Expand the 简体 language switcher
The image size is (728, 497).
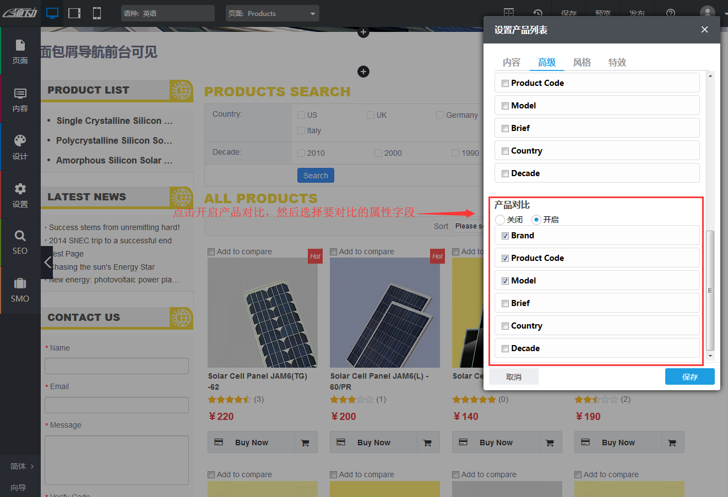tap(21, 466)
